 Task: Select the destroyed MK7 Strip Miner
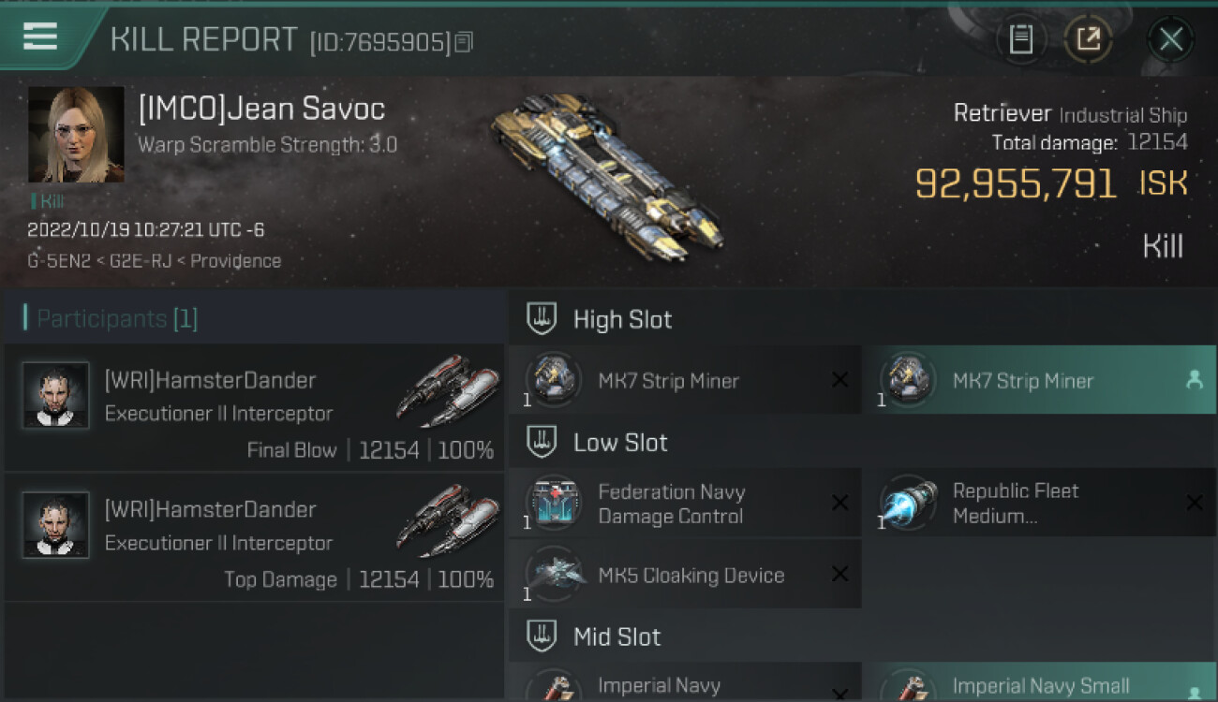[685, 380]
